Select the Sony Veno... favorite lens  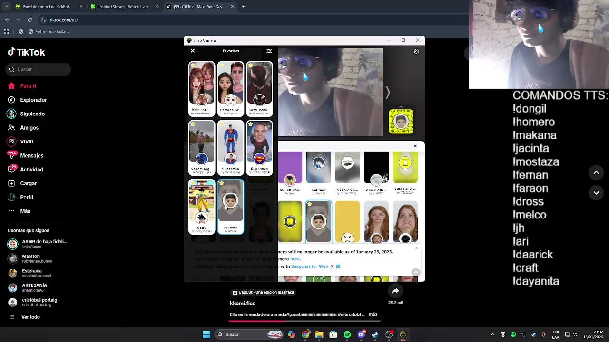click(260, 89)
